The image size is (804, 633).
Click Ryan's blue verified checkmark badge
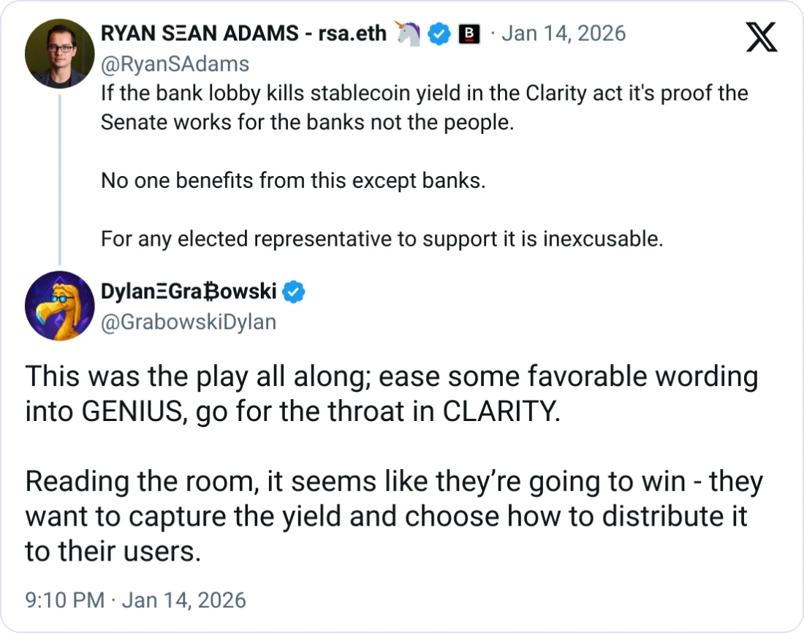(439, 34)
